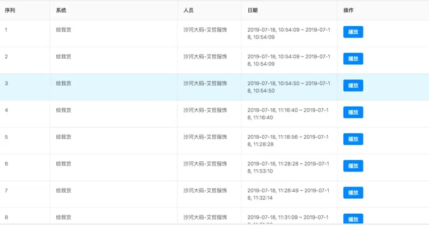Play the row 4 recording
This screenshot has height=225, width=429.
[x=353, y=112]
